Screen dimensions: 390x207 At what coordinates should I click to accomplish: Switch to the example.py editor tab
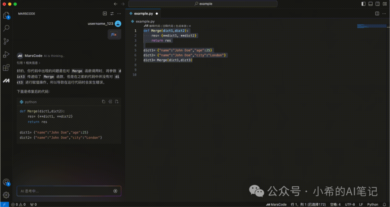pyautogui.click(x=143, y=14)
